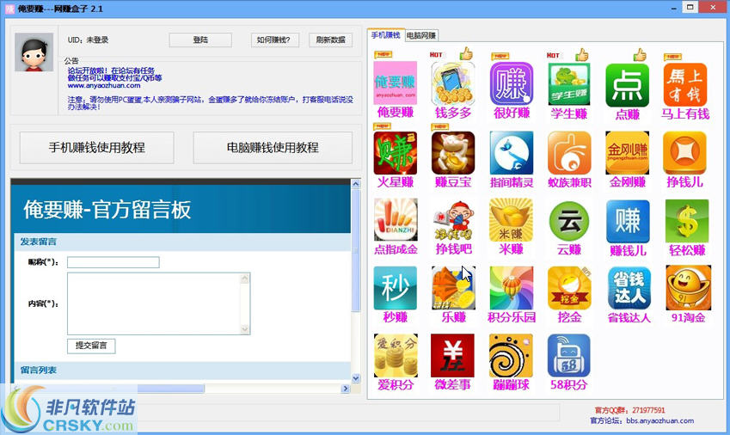Launch the 秒赚 app icon
730x435 pixels.
click(396, 288)
